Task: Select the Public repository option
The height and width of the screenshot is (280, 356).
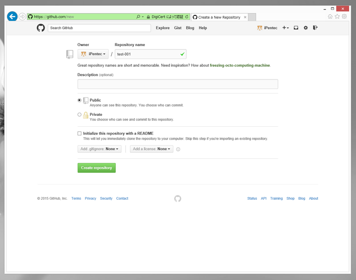Action: click(x=79, y=100)
